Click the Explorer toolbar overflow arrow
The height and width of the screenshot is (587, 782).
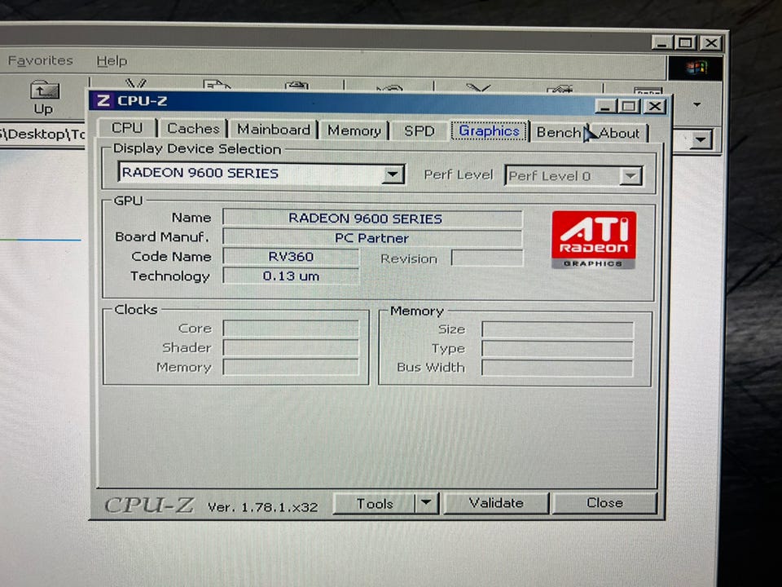tap(697, 104)
